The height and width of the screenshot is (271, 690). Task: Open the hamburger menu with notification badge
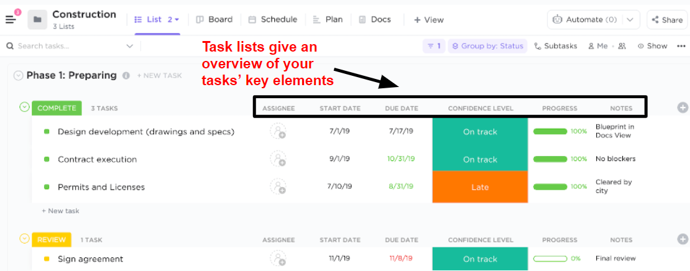point(11,19)
